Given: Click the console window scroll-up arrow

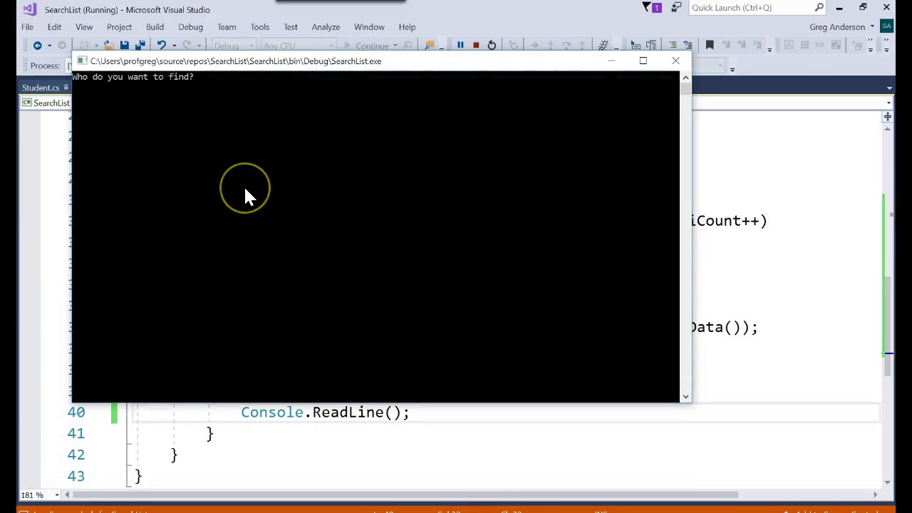Looking at the screenshot, I should tap(685, 76).
